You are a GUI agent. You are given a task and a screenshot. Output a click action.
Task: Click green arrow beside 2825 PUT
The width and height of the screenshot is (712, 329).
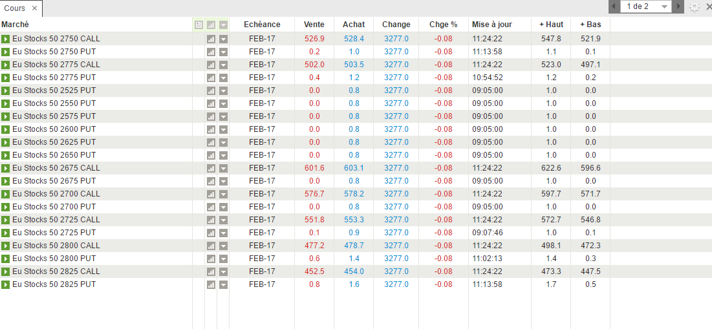6,284
